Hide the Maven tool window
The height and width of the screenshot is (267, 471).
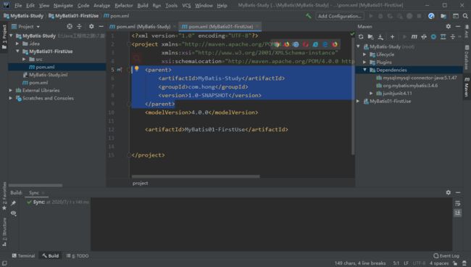click(458, 26)
